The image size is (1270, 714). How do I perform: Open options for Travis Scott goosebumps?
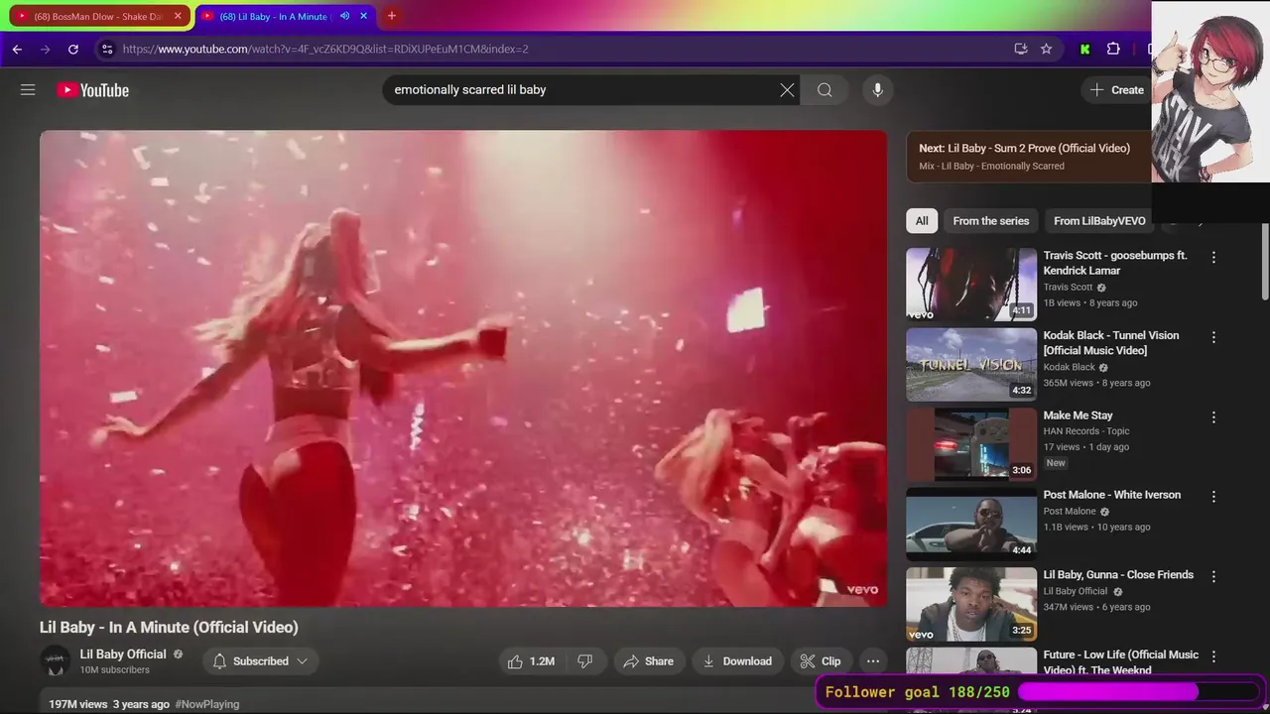[x=1213, y=257]
